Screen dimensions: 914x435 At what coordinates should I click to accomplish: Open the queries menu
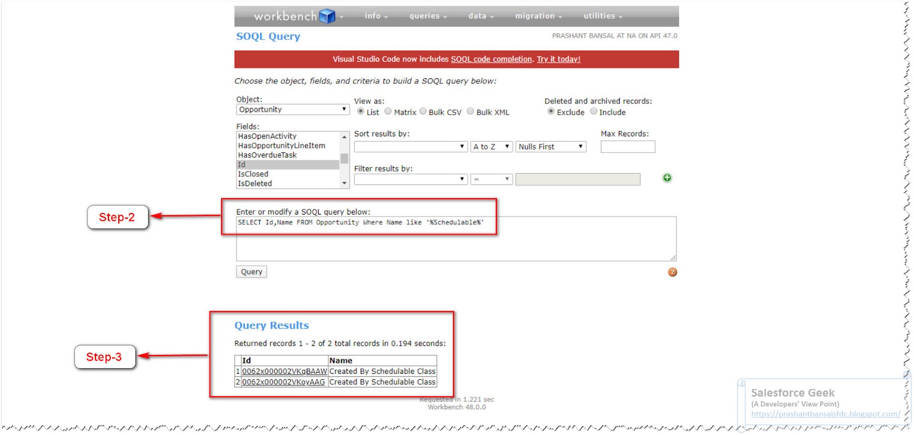point(428,16)
